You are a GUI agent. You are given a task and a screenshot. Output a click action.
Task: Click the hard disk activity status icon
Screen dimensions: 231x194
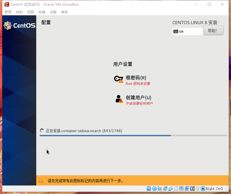149,189
